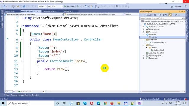The image size is (189, 106).
Task: Open Live Share
Action: (x=176, y=6)
